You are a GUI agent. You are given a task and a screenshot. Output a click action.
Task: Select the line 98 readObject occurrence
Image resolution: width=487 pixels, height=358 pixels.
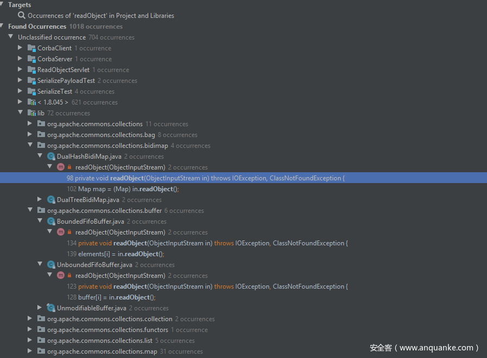pos(206,178)
